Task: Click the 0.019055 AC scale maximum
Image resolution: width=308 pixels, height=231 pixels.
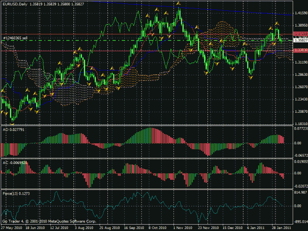Action: [301, 162]
